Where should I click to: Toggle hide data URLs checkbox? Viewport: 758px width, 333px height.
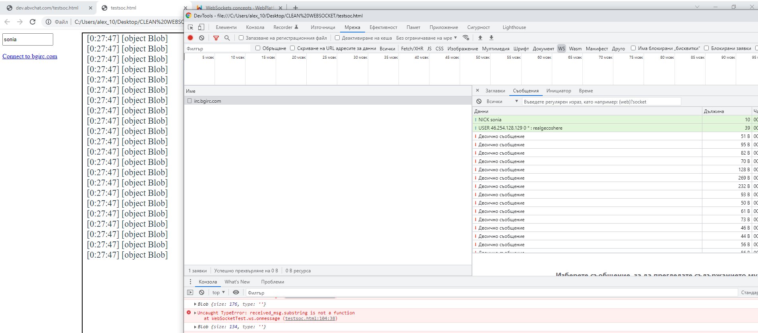(x=292, y=48)
